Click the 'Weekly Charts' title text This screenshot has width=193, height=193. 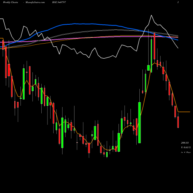point(10,2)
